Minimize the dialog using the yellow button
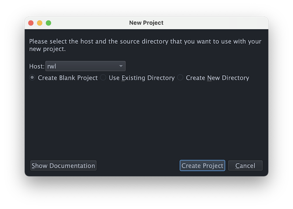This screenshot has height=209, width=293. point(40,23)
